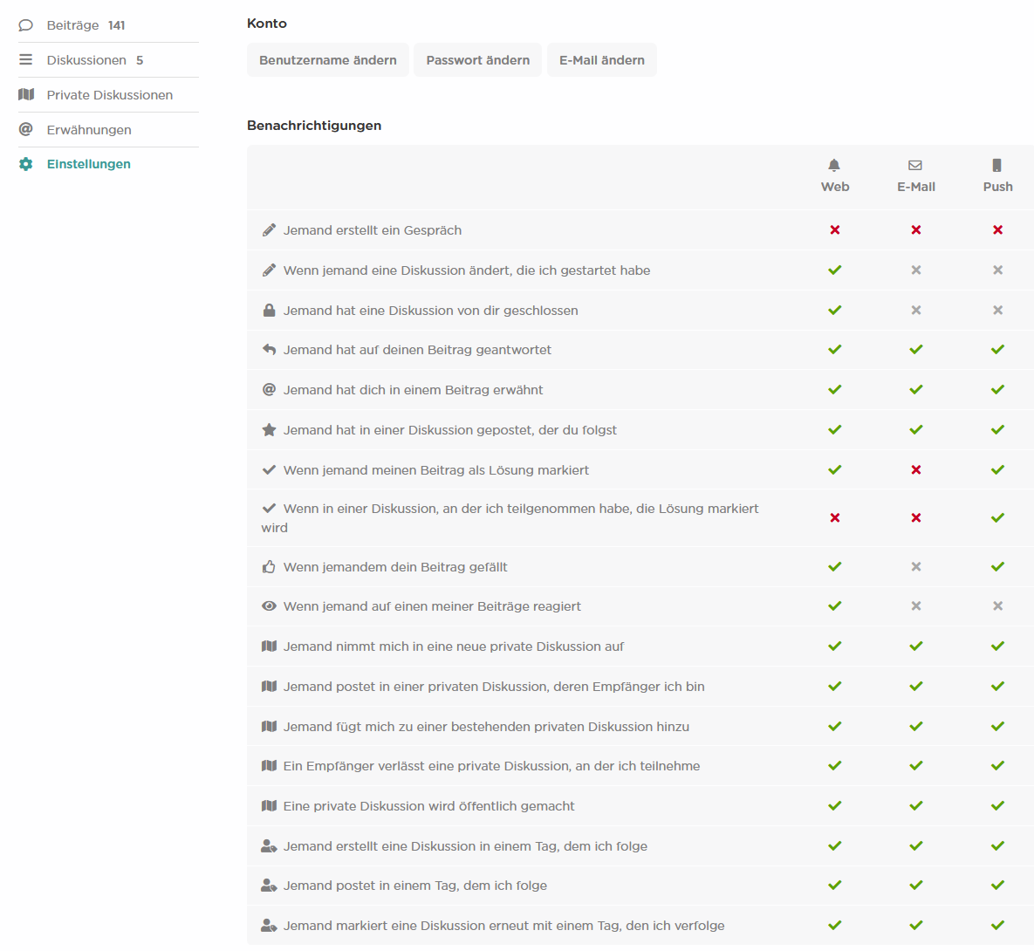Toggle E-Mail for 'Jemand hat auf deinen Beitrag geantwortet'
This screenshot has width=1034, height=951.
916,350
